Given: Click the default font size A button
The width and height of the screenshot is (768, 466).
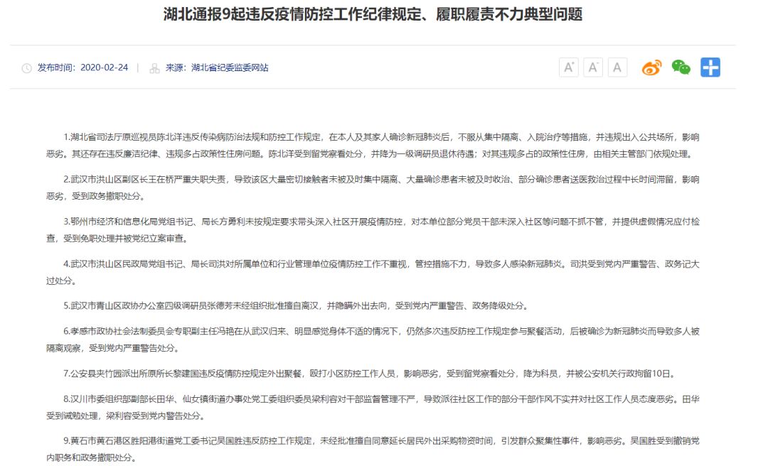Looking at the screenshot, I should coord(617,67).
